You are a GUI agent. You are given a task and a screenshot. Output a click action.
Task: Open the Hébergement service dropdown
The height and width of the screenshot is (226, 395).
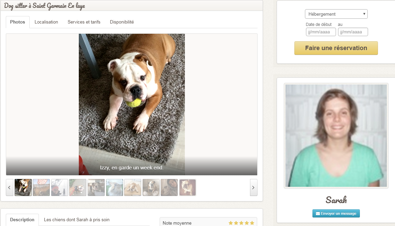(336, 14)
